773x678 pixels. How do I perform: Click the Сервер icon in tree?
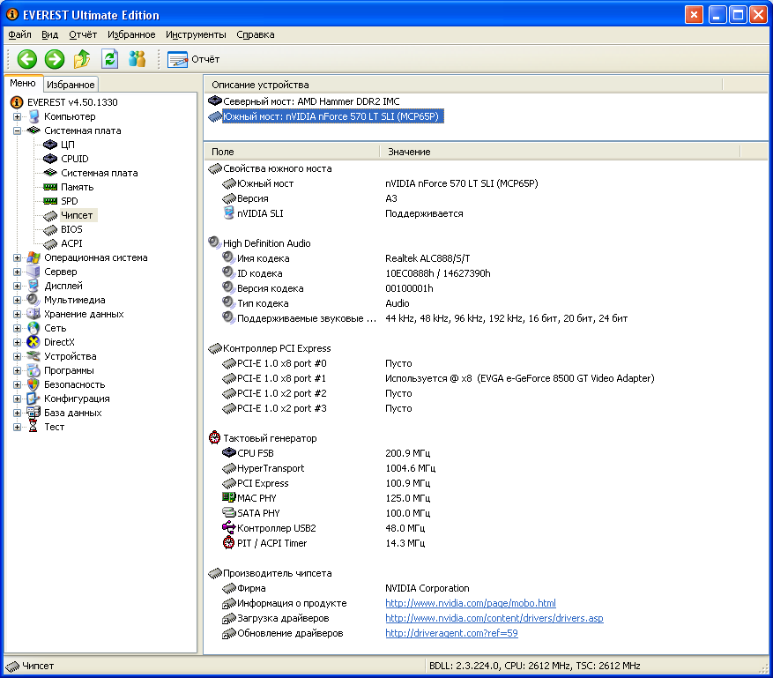click(33, 272)
